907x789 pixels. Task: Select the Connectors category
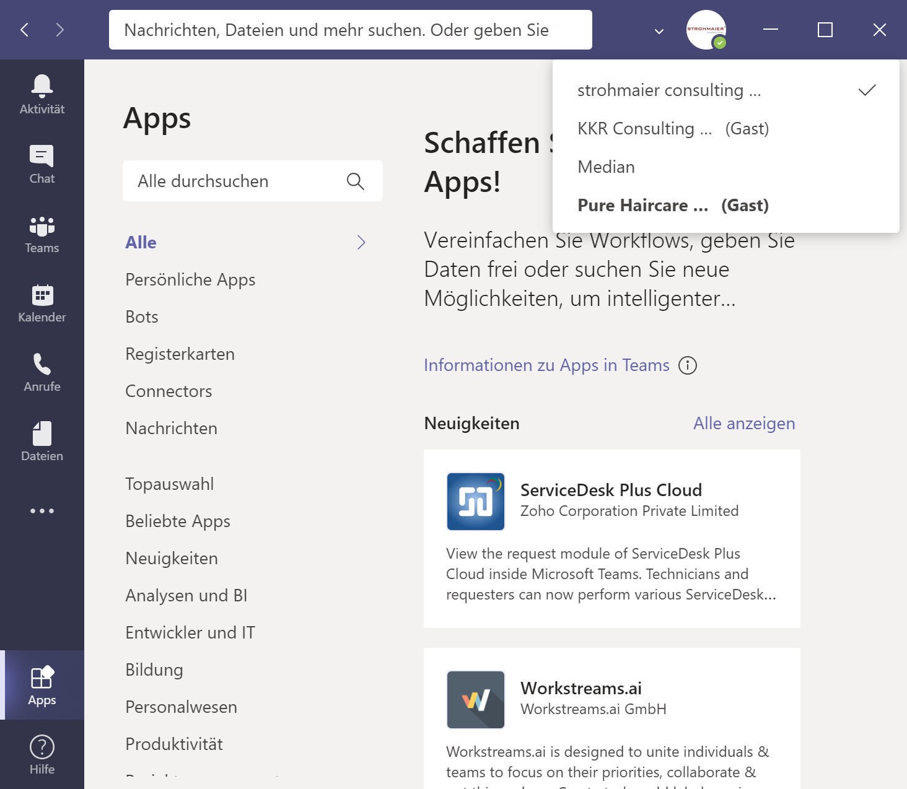coord(169,391)
